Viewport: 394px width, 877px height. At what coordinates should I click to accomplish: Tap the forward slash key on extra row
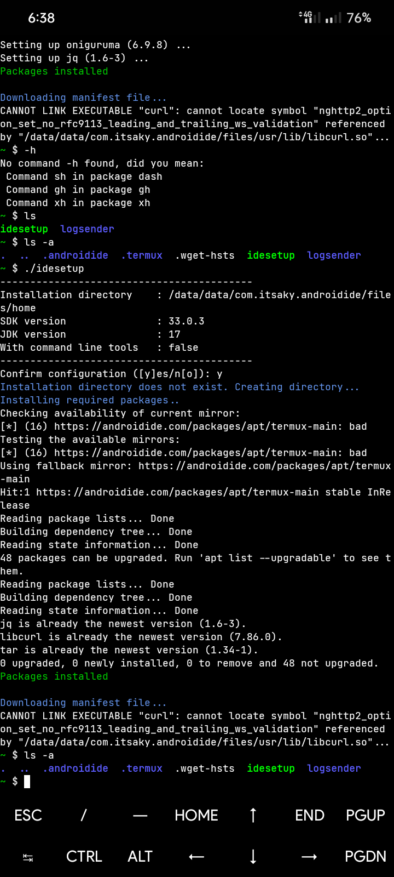83,816
